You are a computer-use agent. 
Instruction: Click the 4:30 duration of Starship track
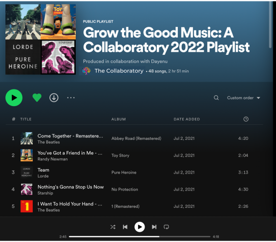pyautogui.click(x=243, y=189)
